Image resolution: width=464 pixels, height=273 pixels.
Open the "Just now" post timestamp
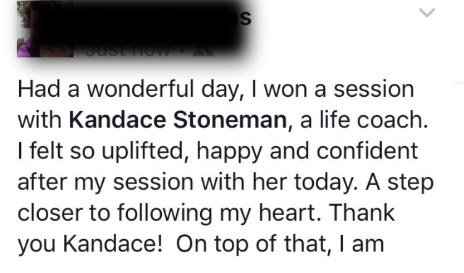point(128,51)
